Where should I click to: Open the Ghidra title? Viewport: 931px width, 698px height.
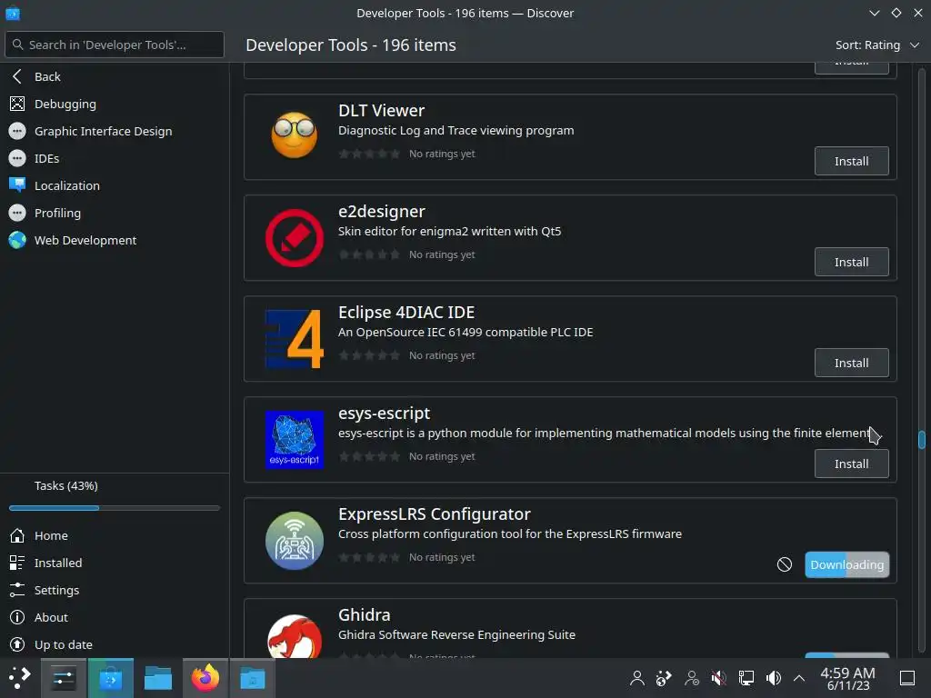364,615
